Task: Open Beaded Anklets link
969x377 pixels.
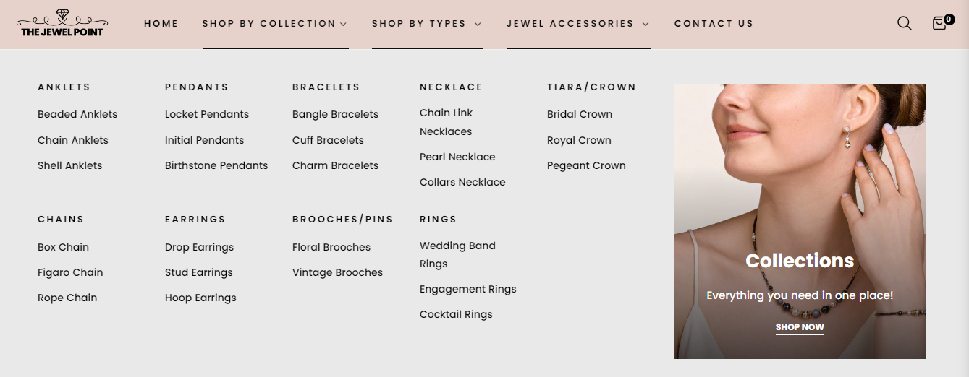Action: click(x=77, y=114)
